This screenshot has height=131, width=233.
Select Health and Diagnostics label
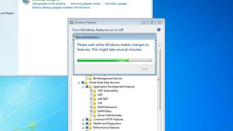point(107,123)
